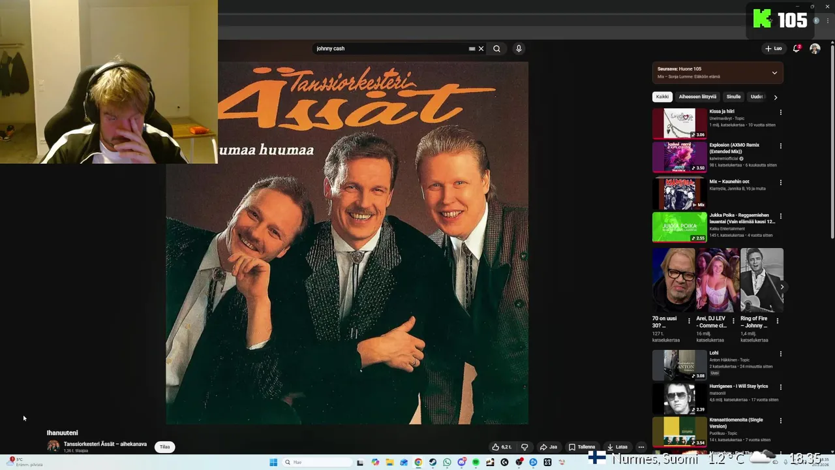This screenshot has width=835, height=470.
Task: Select the Aiheeseen liittyvä filter chip
Action: pyautogui.click(x=697, y=97)
